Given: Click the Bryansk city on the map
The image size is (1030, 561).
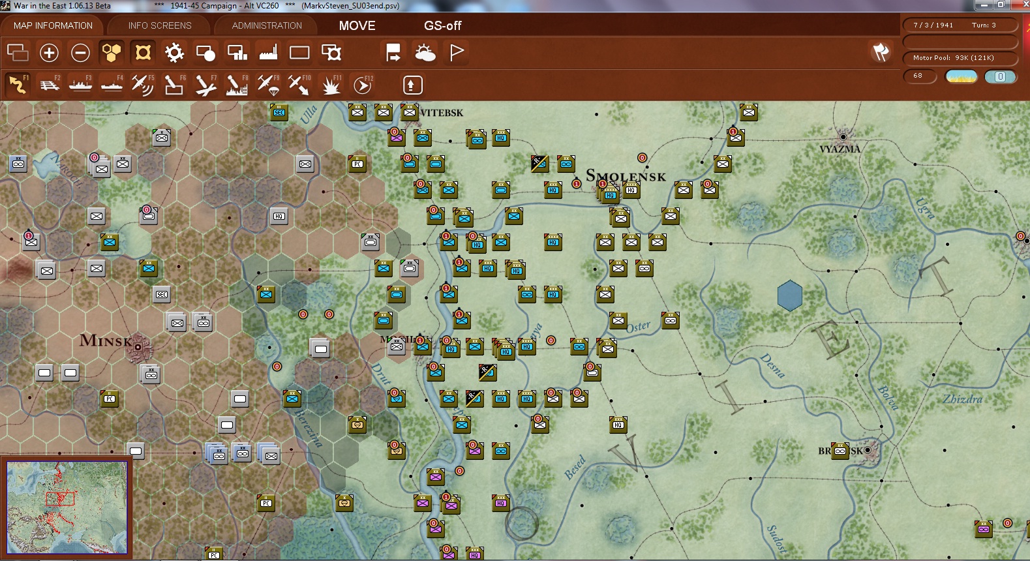Looking at the screenshot, I should 868,449.
